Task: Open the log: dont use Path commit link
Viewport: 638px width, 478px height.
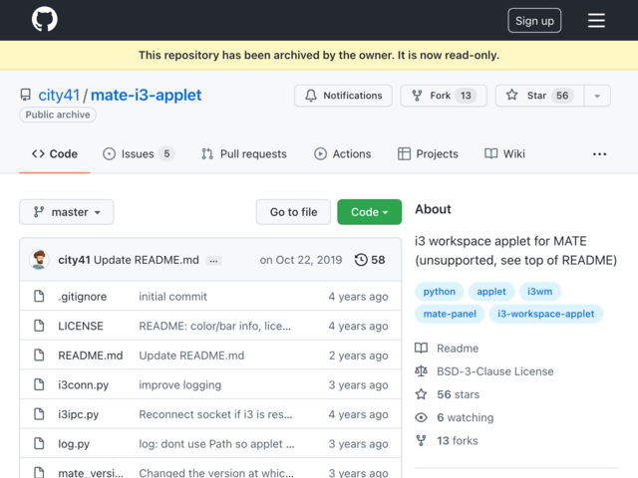Action: click(x=216, y=444)
